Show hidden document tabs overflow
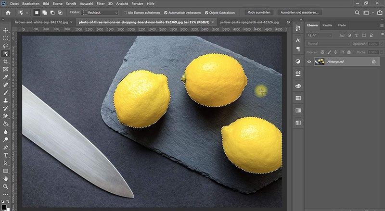The width and height of the screenshot is (385, 211). tap(288, 22)
